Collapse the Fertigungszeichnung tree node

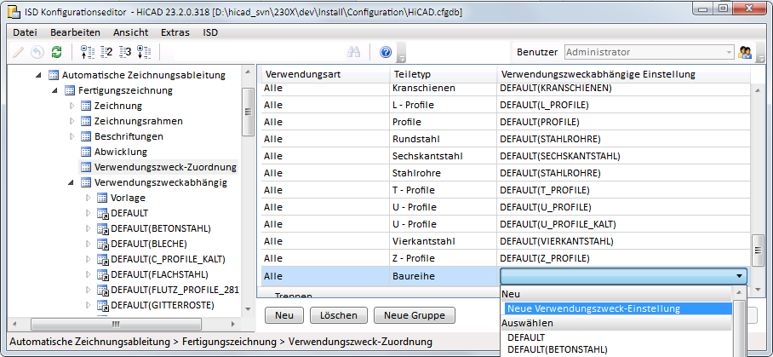click(x=55, y=90)
